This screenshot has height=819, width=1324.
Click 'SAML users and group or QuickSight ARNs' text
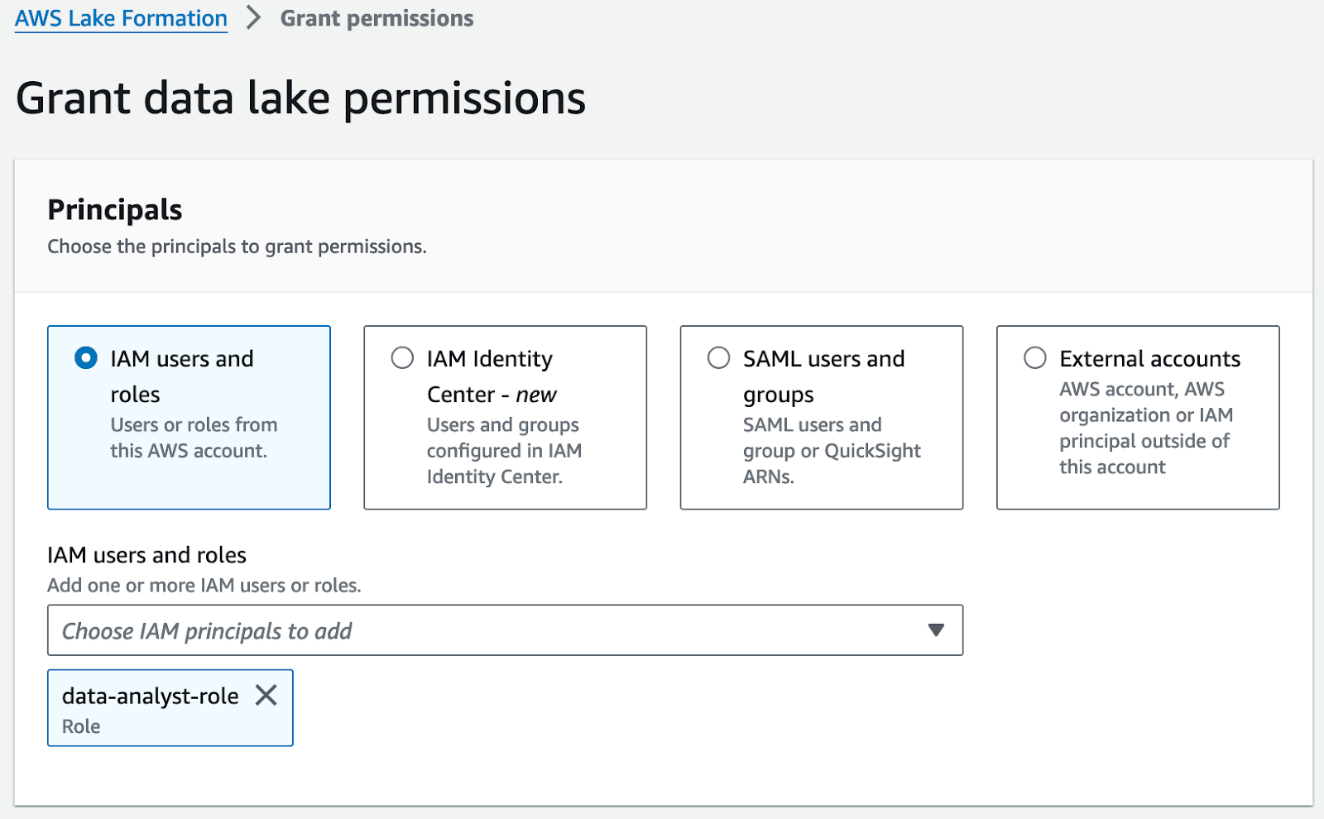point(832,450)
